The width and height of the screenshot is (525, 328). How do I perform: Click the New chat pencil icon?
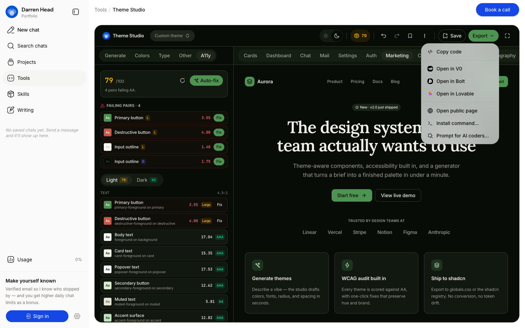click(x=11, y=30)
